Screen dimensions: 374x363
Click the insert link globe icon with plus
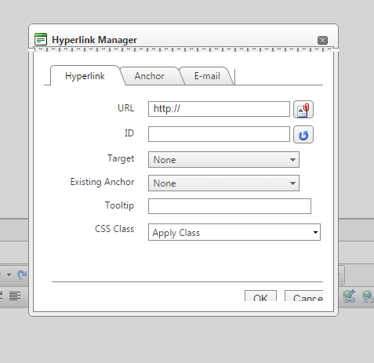349,296
